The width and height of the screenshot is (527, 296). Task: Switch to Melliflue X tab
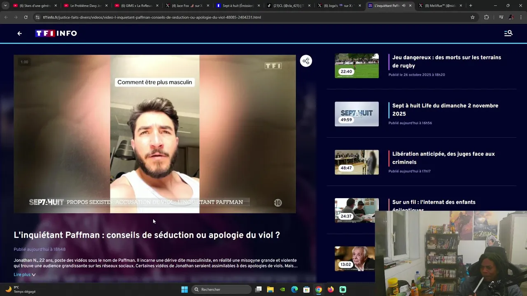click(440, 6)
